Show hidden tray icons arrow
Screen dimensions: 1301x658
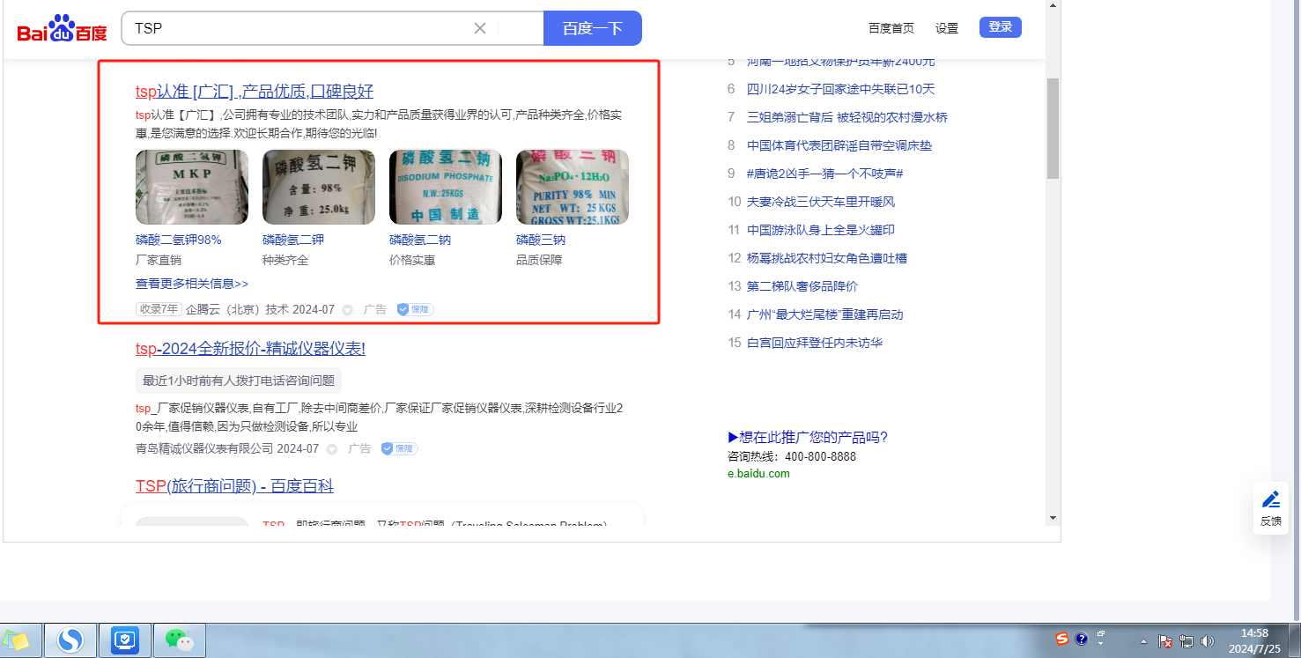tap(1143, 641)
